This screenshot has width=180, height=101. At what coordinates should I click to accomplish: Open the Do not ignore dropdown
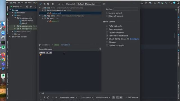(x=87, y=97)
